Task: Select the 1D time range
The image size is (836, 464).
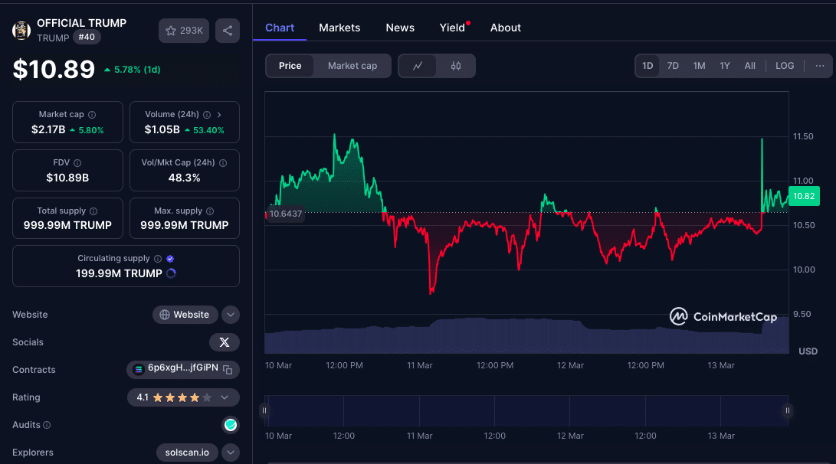Action: point(647,66)
